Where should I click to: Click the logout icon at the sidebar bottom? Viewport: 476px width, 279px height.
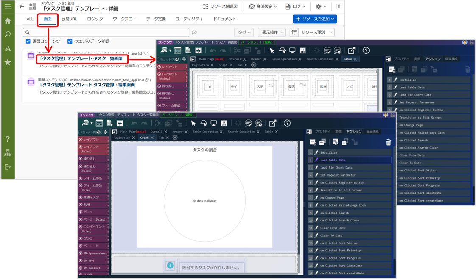tap(8, 167)
